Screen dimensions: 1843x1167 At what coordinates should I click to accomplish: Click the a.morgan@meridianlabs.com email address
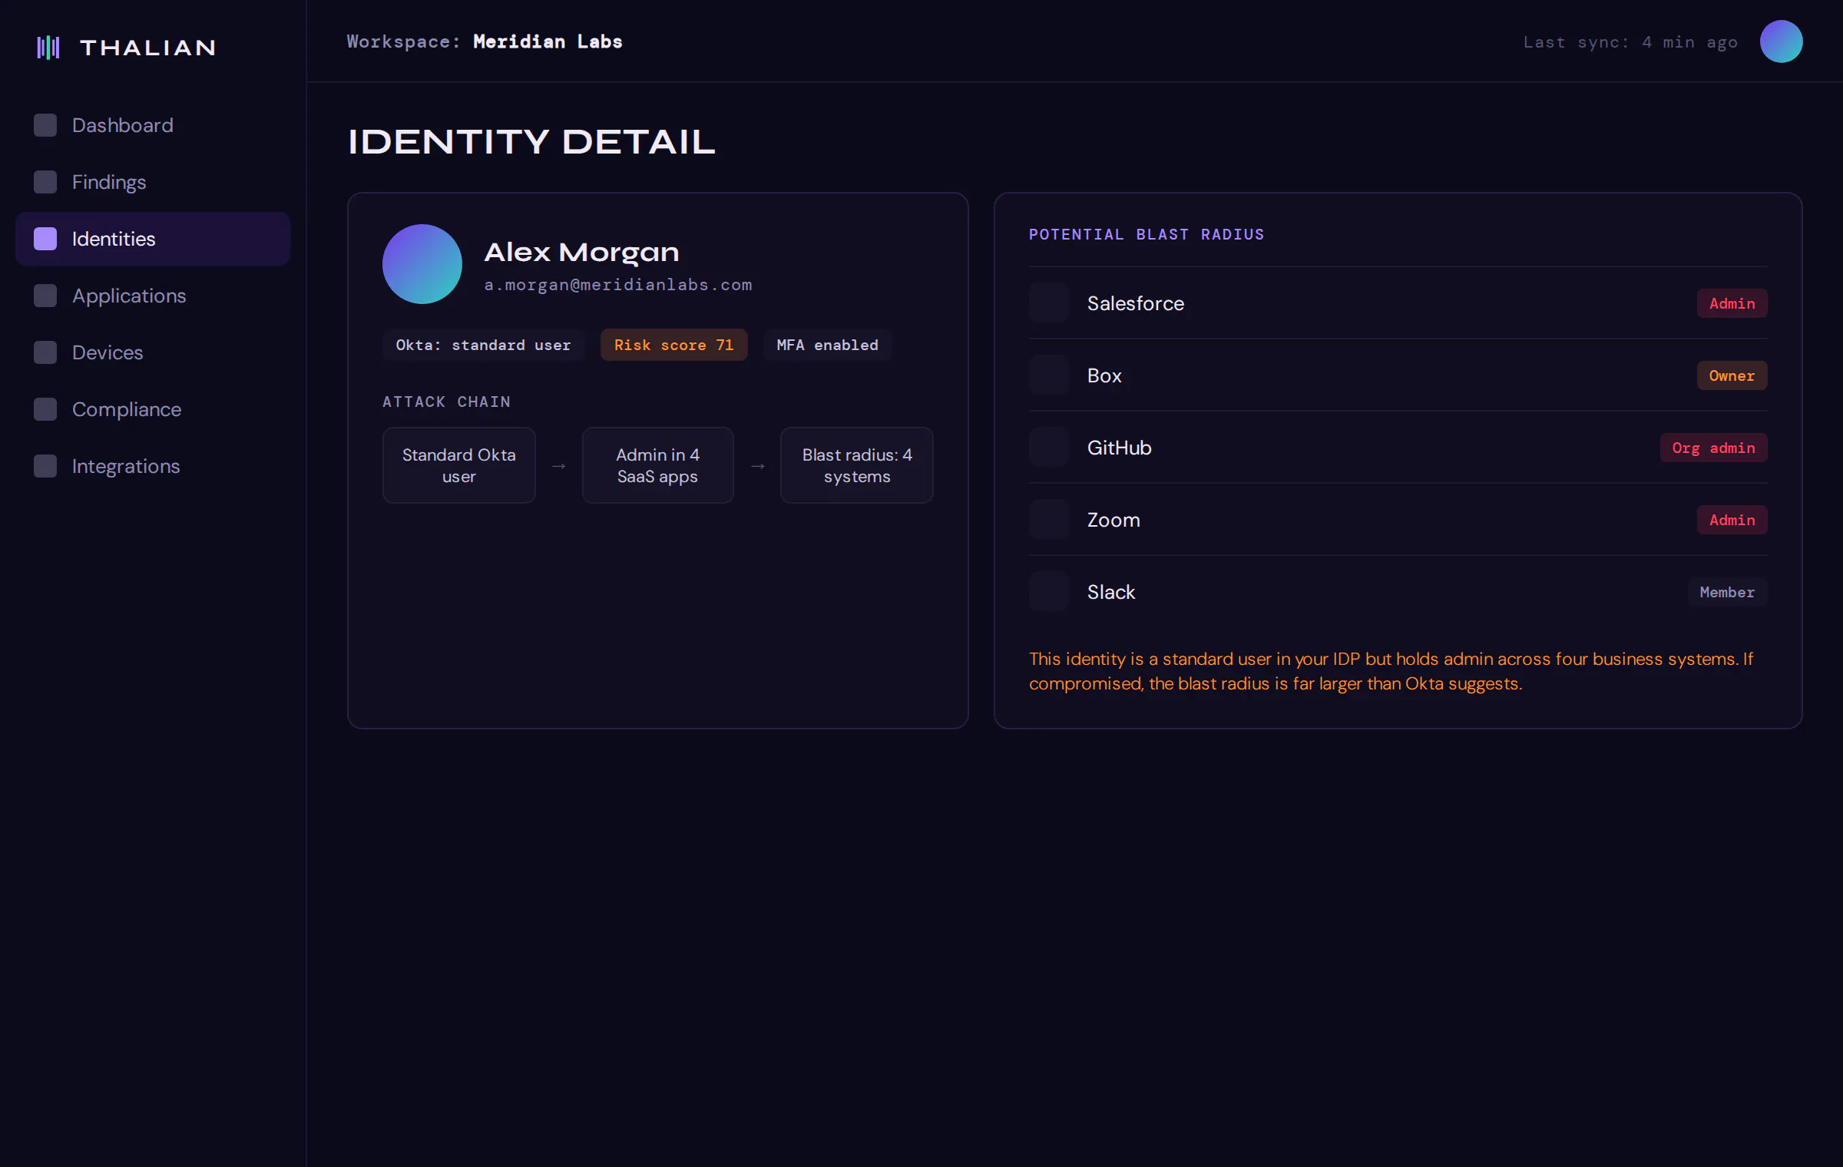click(617, 285)
